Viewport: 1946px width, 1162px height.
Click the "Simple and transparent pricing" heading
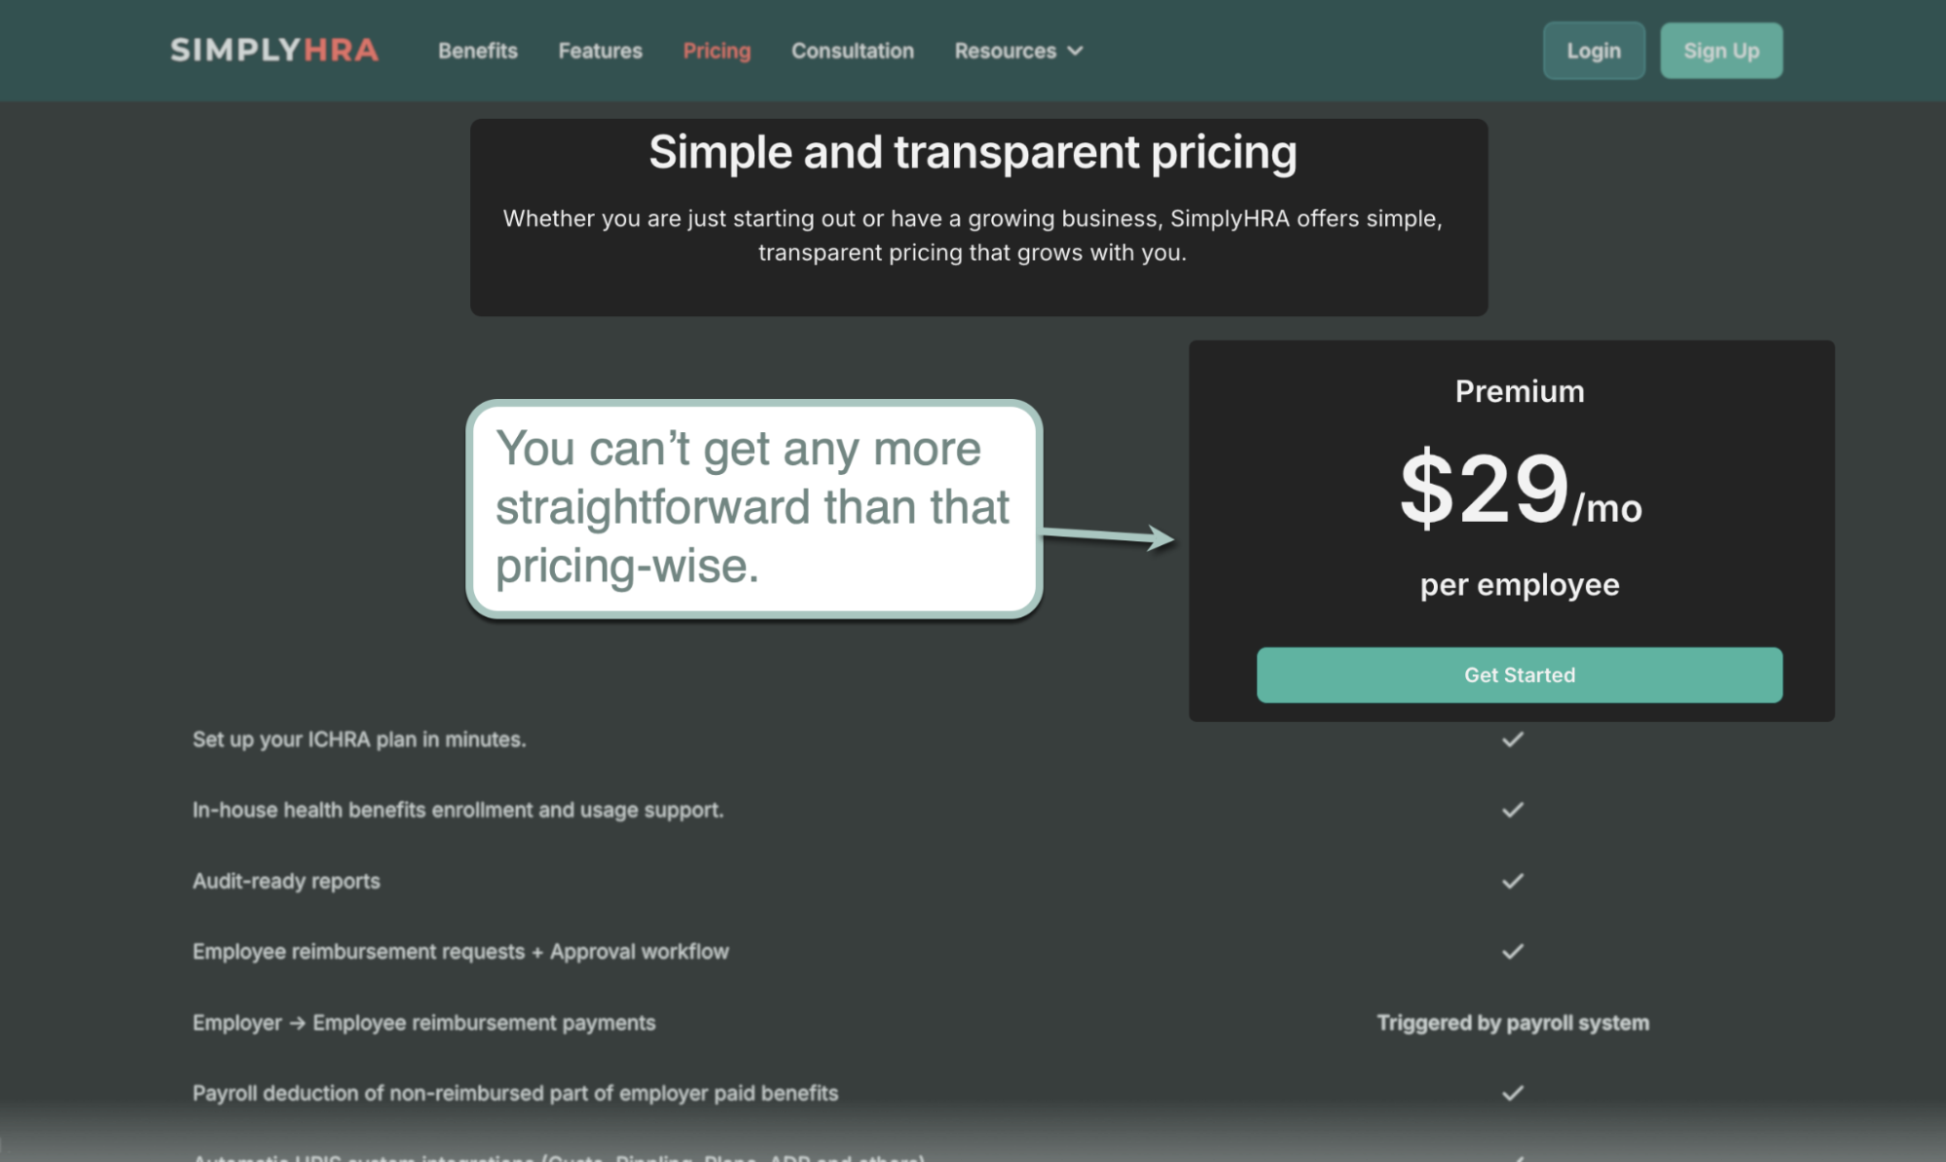(x=973, y=153)
